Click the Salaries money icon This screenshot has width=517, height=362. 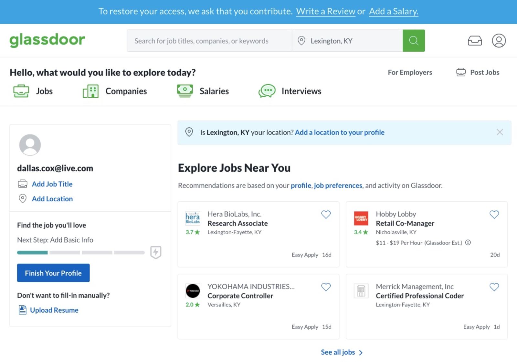click(x=185, y=91)
